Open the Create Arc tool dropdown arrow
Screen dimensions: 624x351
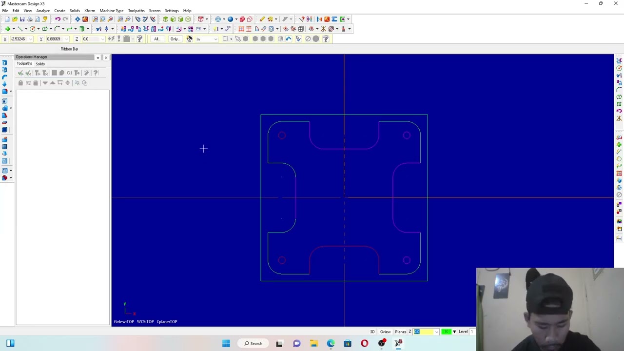click(39, 29)
